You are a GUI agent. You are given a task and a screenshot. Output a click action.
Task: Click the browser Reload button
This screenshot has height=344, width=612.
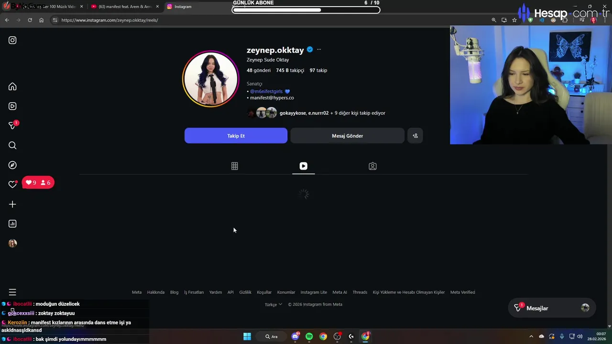(x=30, y=20)
